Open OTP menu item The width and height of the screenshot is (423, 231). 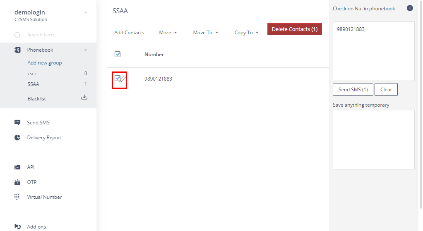pos(32,182)
